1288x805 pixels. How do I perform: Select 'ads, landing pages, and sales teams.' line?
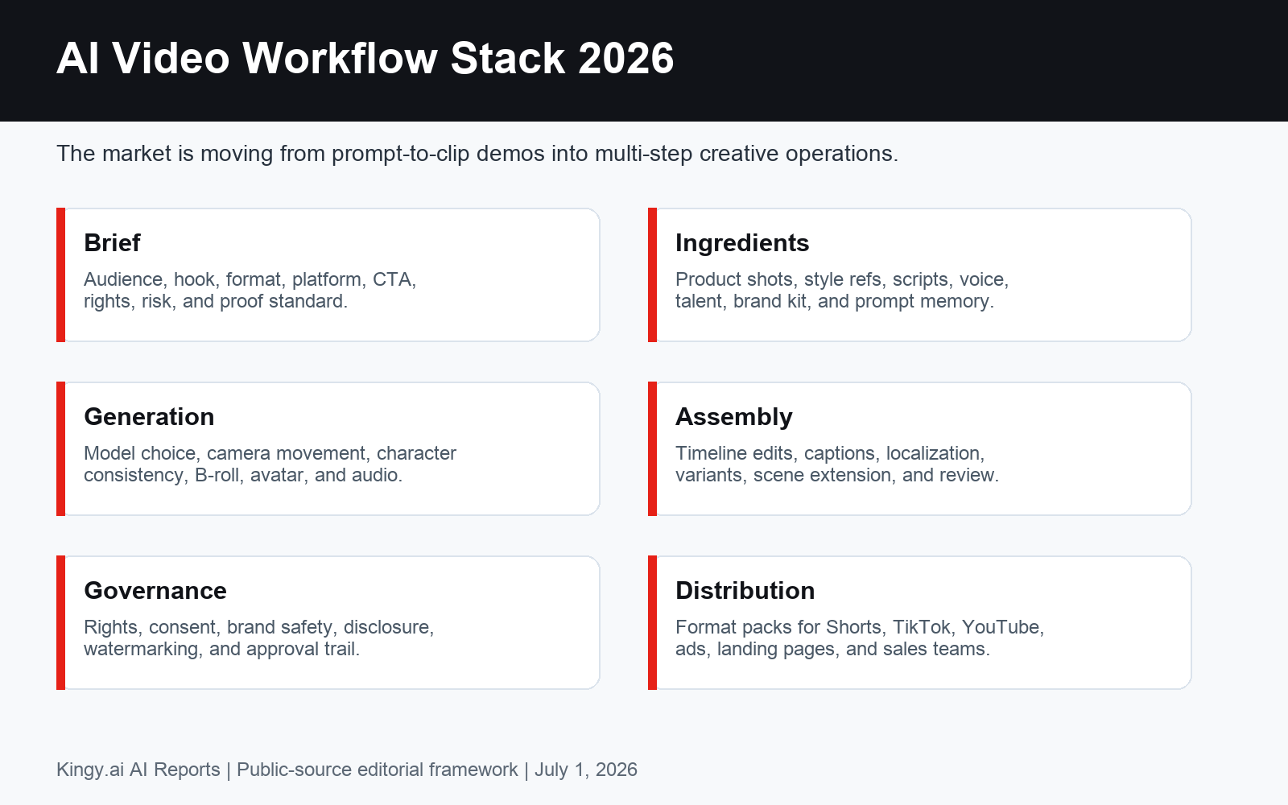[x=833, y=649]
